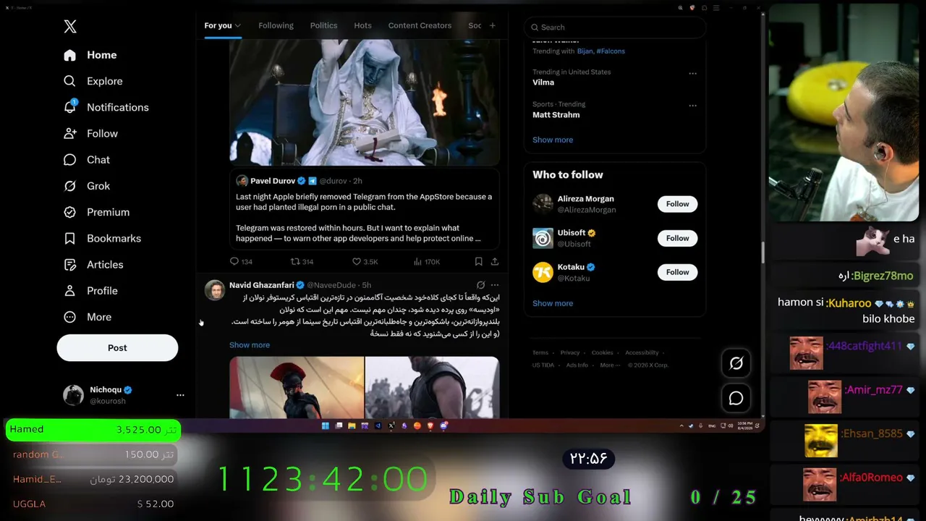Open the Roman helmet image thumbnail
926x521 pixels.
tap(297, 387)
